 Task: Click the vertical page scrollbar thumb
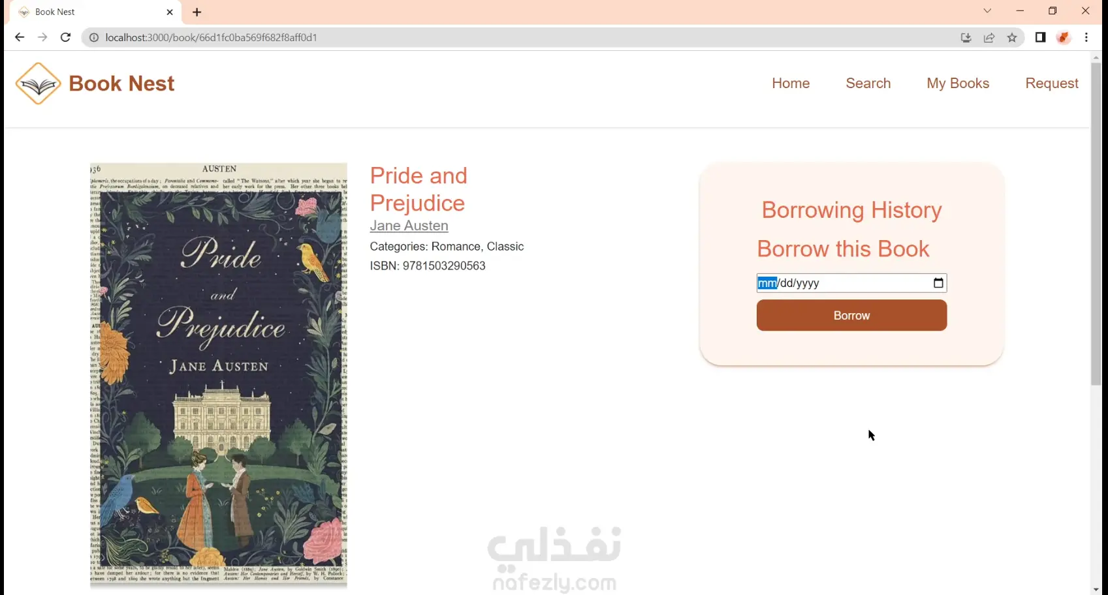point(1096,223)
